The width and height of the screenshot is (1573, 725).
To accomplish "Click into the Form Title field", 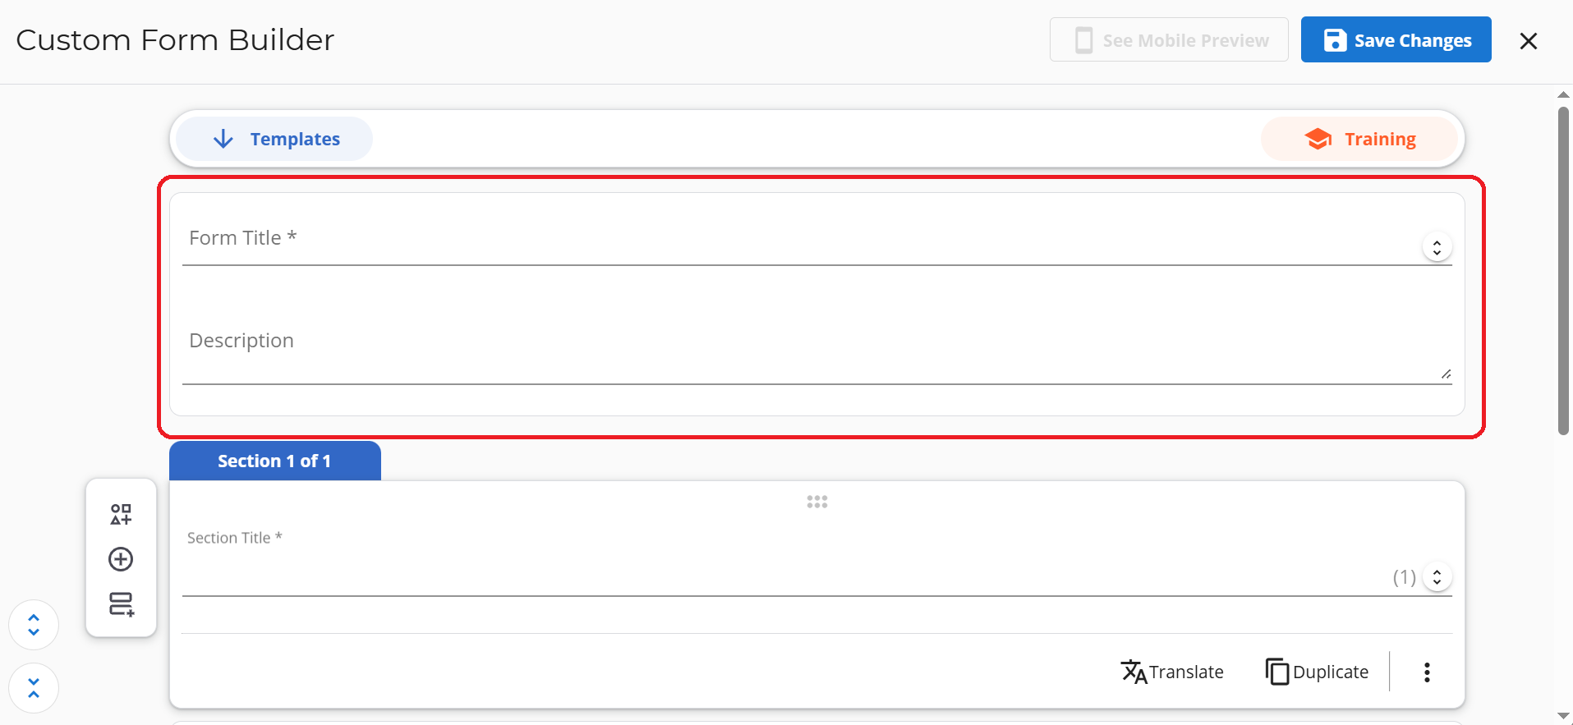I will pyautogui.click(x=797, y=242).
